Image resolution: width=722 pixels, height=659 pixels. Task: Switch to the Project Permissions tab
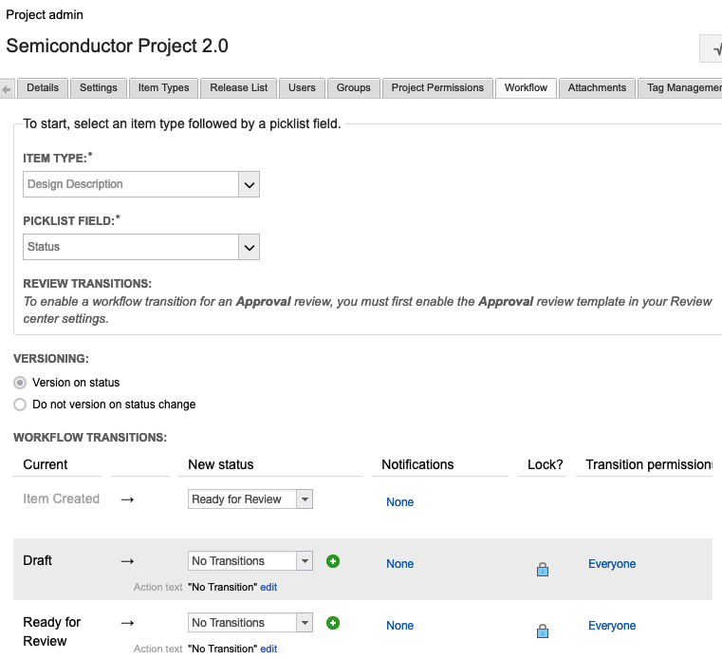(x=437, y=87)
